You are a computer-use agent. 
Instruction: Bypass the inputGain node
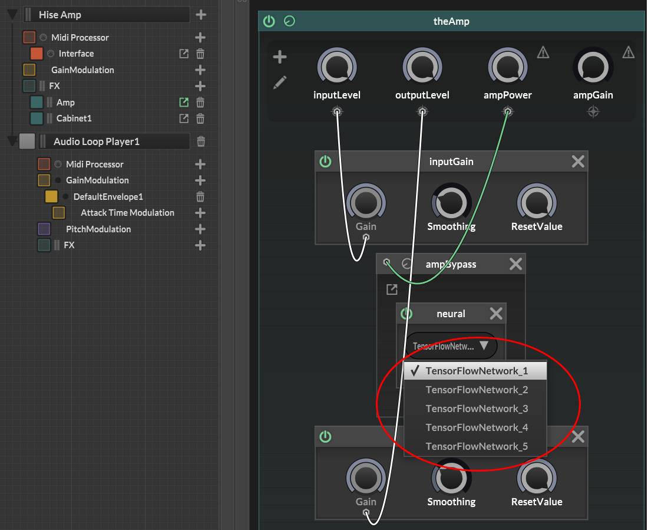point(325,162)
